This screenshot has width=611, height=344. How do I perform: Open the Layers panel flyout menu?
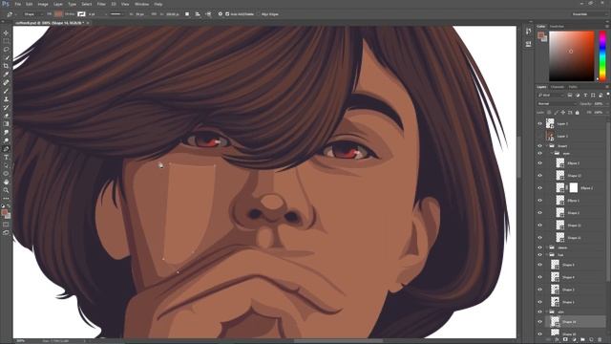[607, 87]
